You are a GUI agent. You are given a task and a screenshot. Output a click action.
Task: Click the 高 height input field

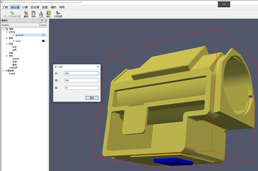[x=82, y=88]
